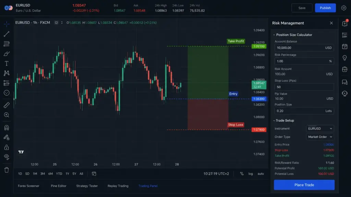Select the trend line drawing tool
Screen dimensions: 351x197
(7, 34)
